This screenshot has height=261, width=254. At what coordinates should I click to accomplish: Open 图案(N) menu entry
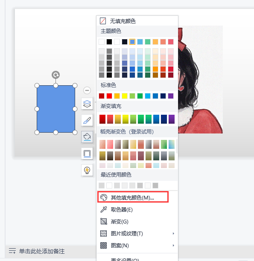[x=137, y=245]
